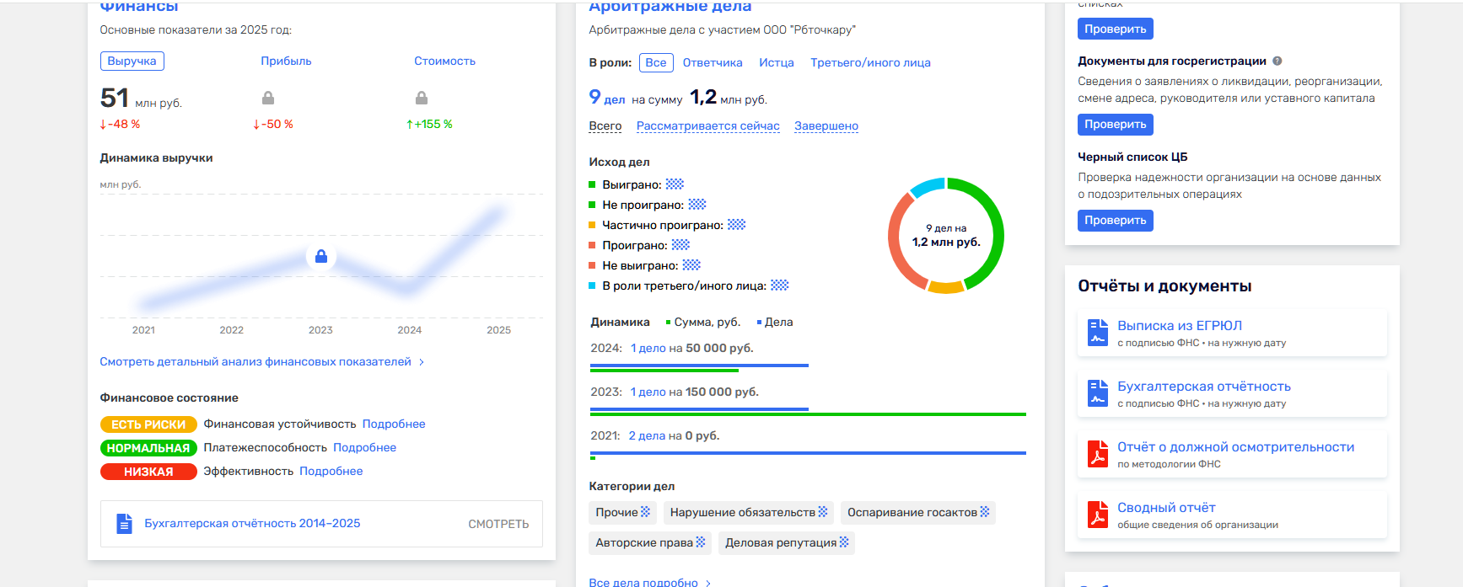
Task: Click hidden count icon in Оспаривание госактов tag
Action: click(x=984, y=512)
